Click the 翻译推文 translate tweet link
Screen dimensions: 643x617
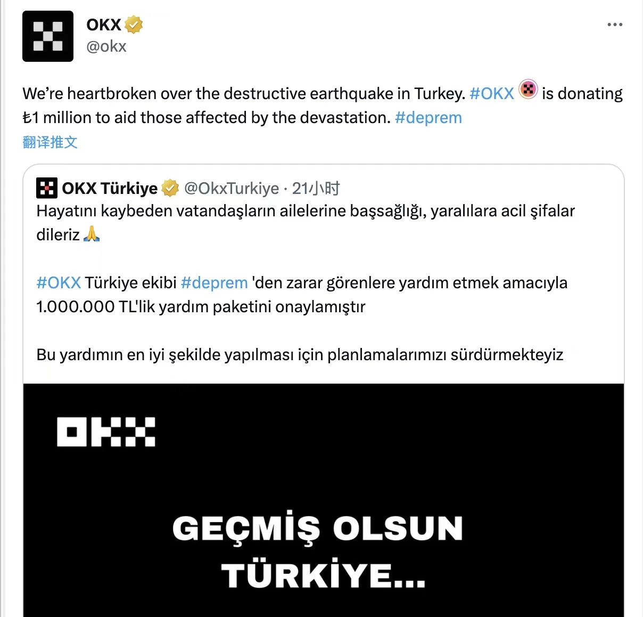pos(50,142)
